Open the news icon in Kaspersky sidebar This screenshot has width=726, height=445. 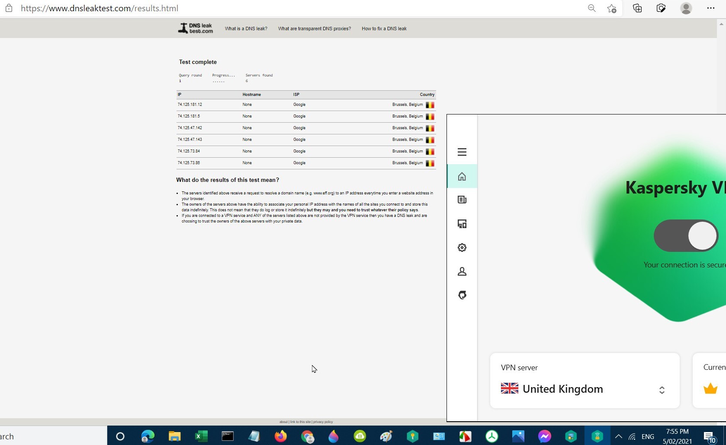point(462,200)
